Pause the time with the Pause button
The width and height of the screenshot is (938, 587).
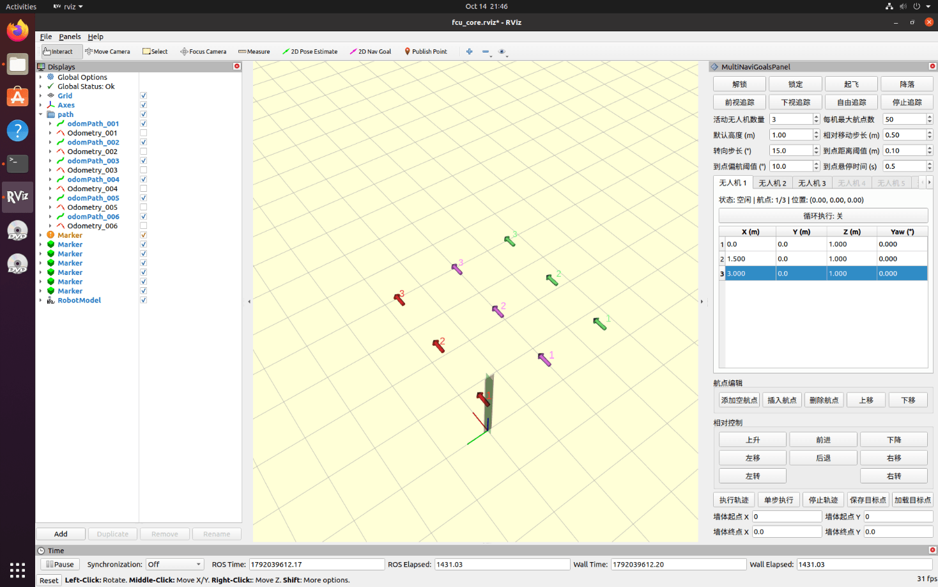pyautogui.click(x=60, y=565)
